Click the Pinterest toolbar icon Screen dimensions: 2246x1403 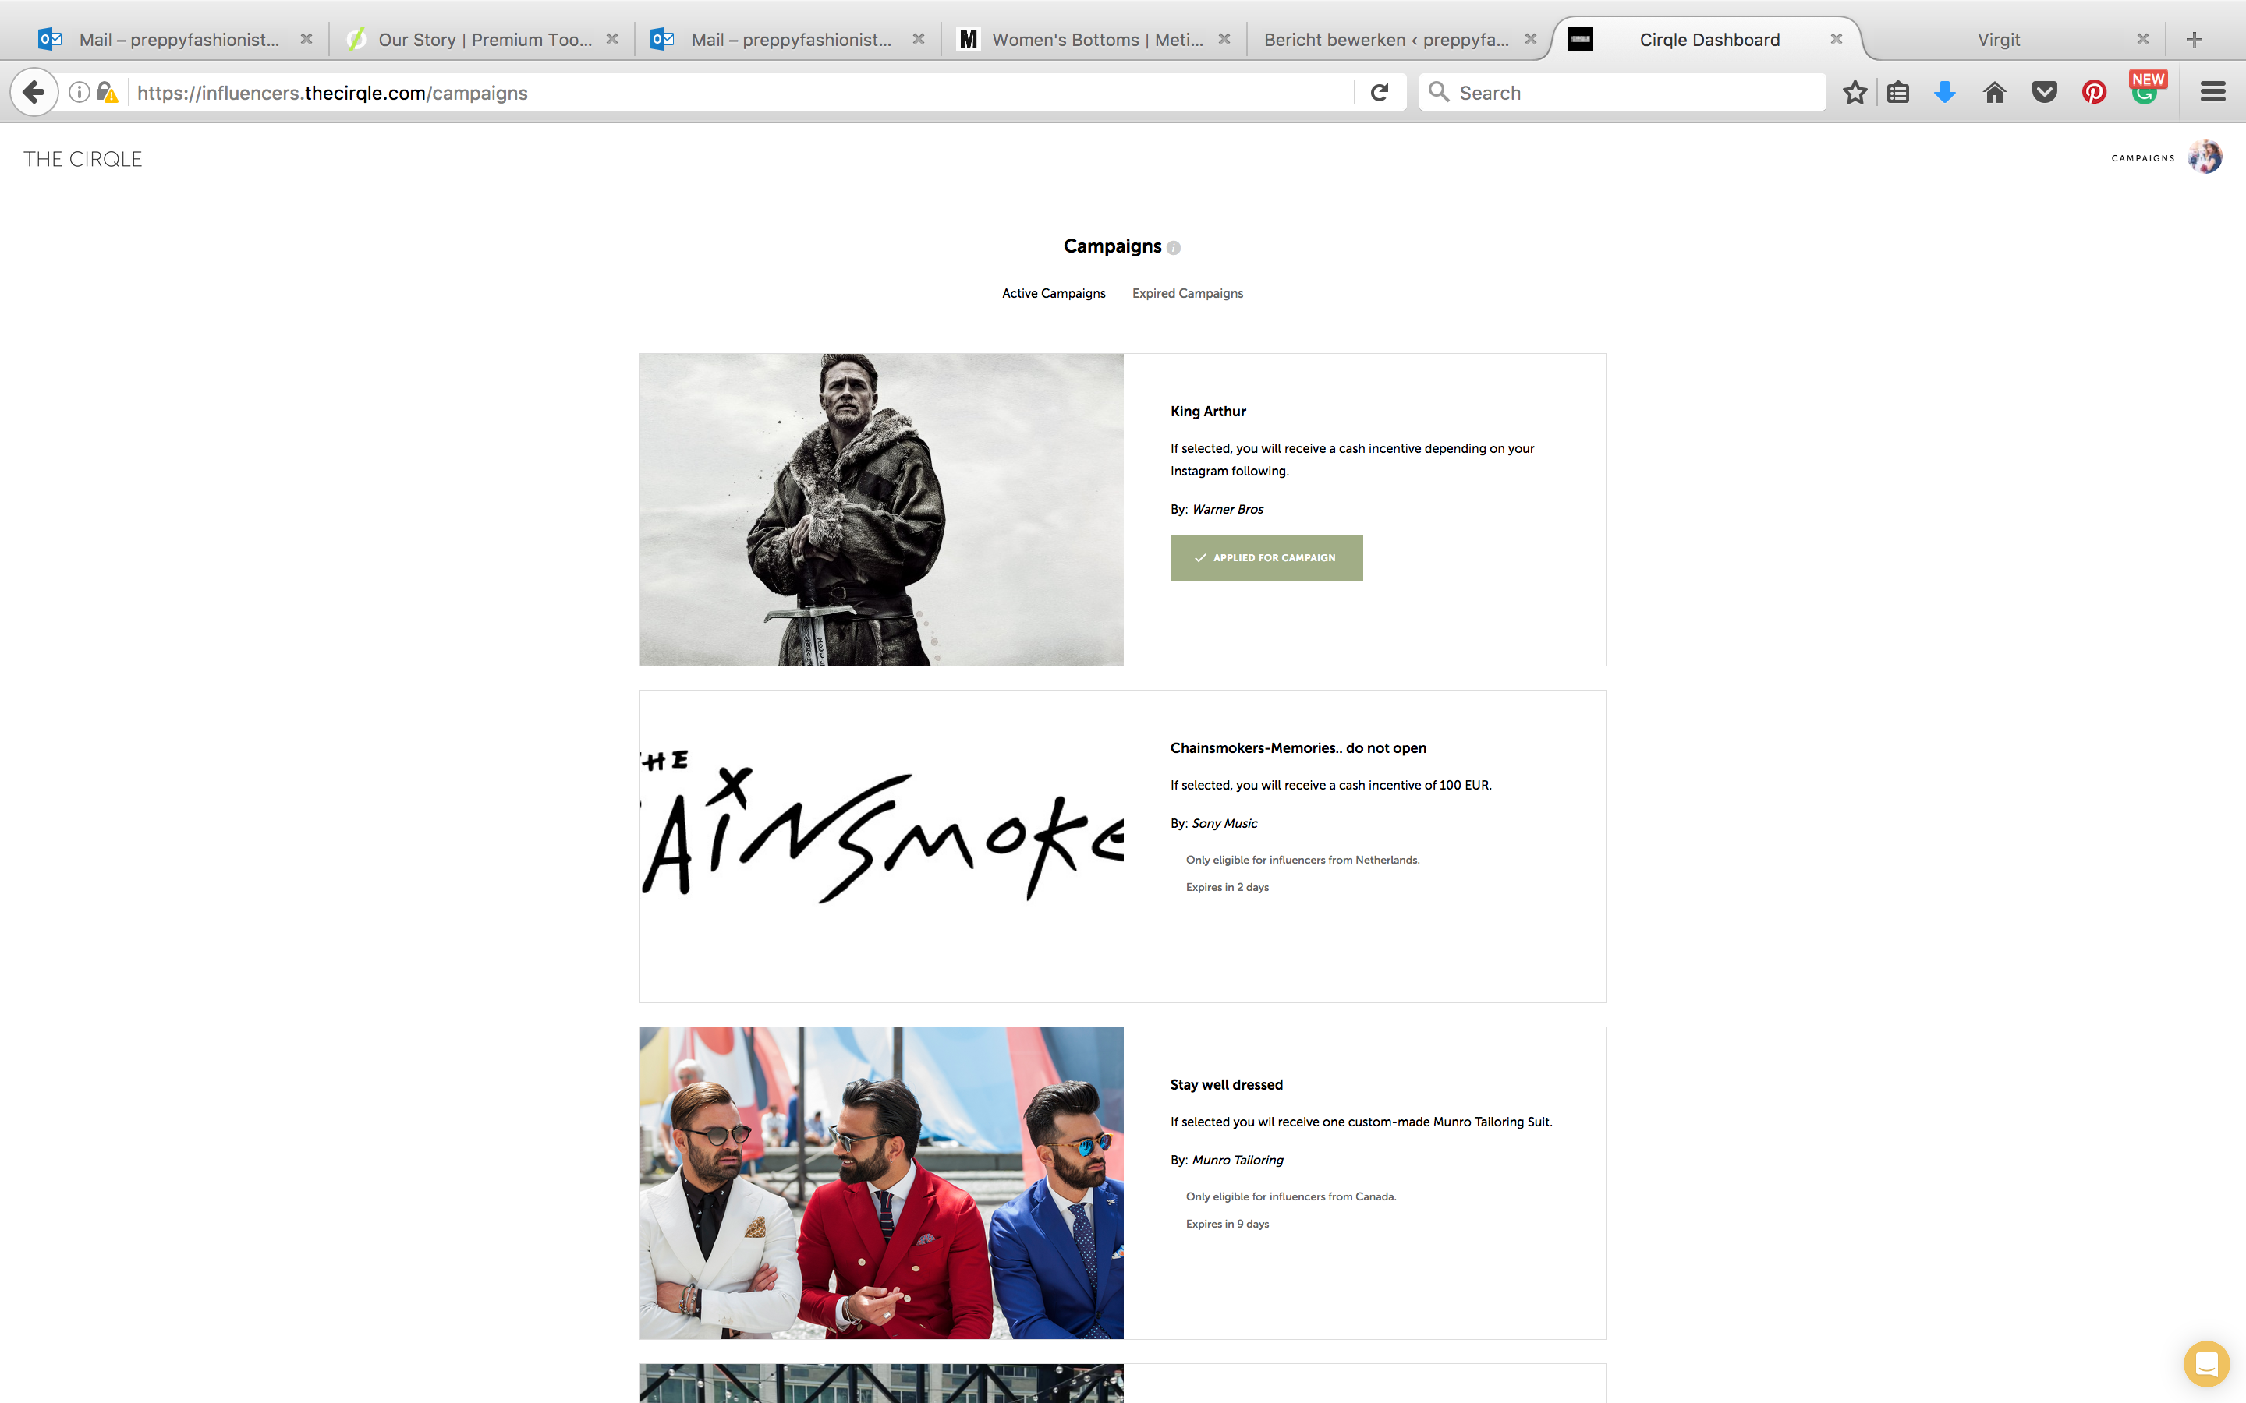(2094, 93)
